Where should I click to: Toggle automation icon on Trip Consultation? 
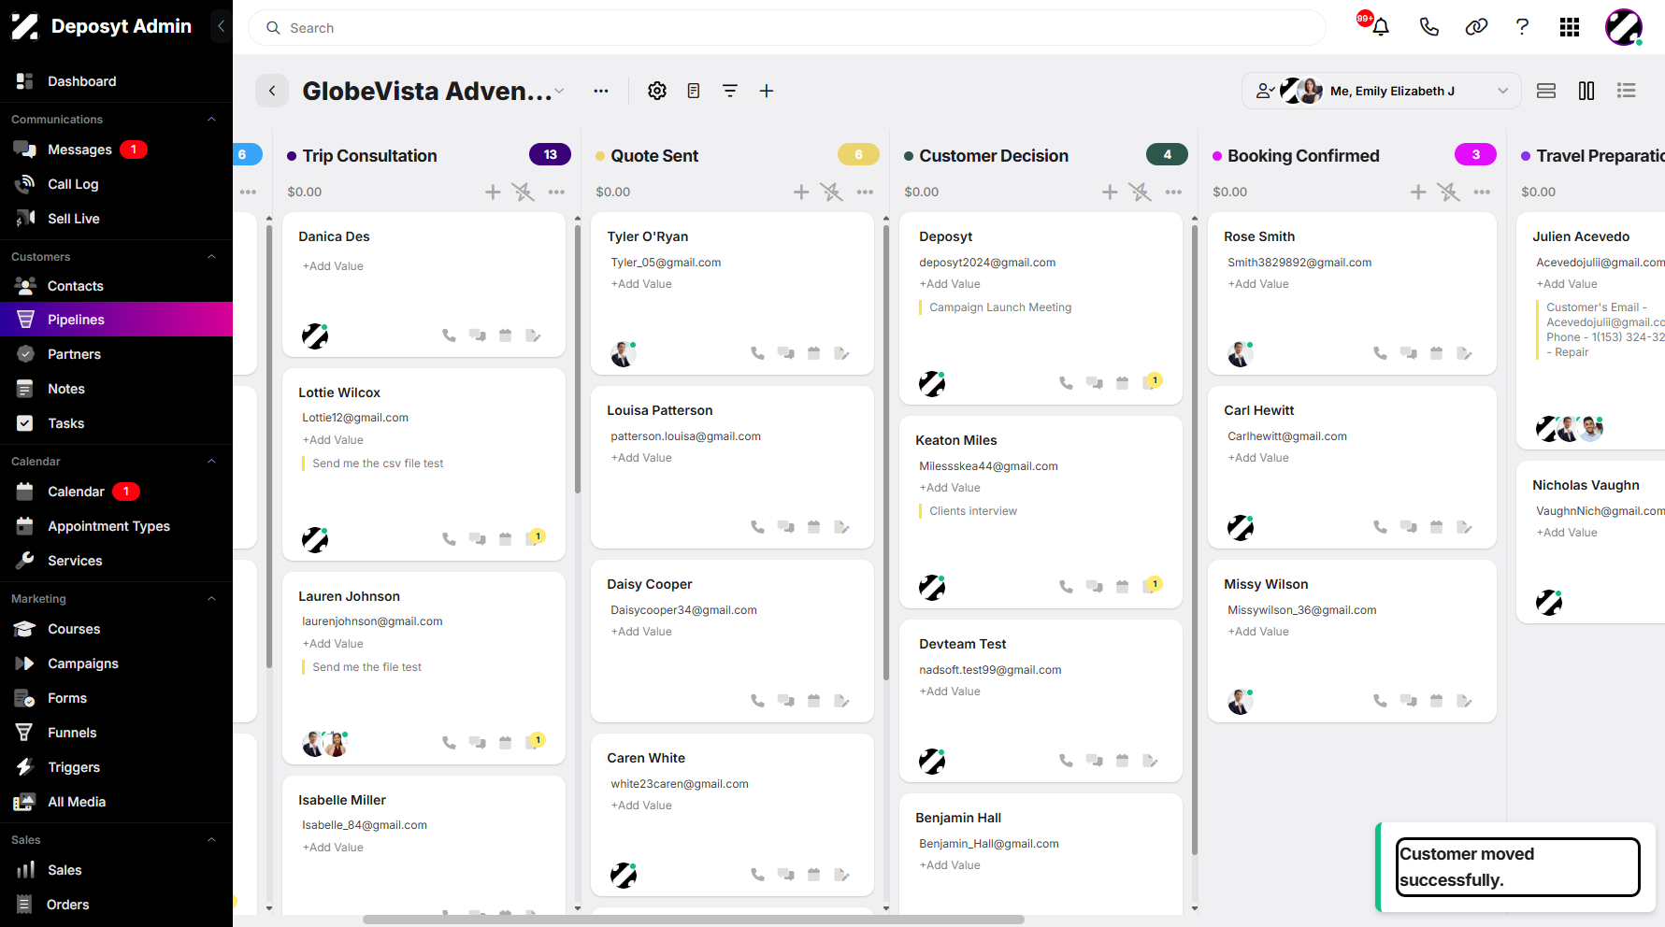524,192
